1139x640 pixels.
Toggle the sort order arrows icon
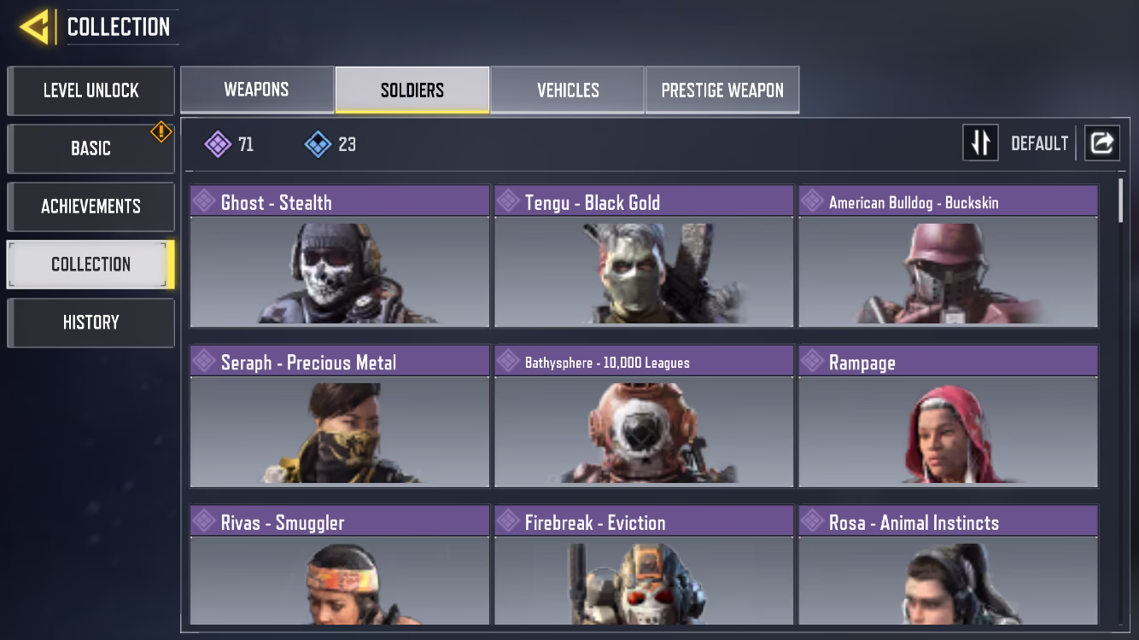(980, 143)
